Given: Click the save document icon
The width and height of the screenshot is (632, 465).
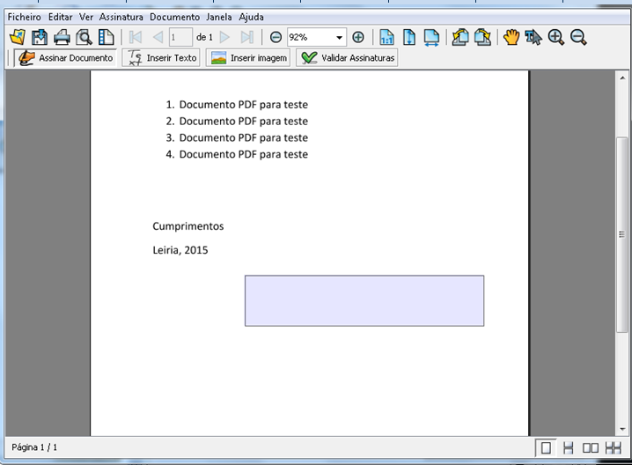Looking at the screenshot, I should click(40, 37).
